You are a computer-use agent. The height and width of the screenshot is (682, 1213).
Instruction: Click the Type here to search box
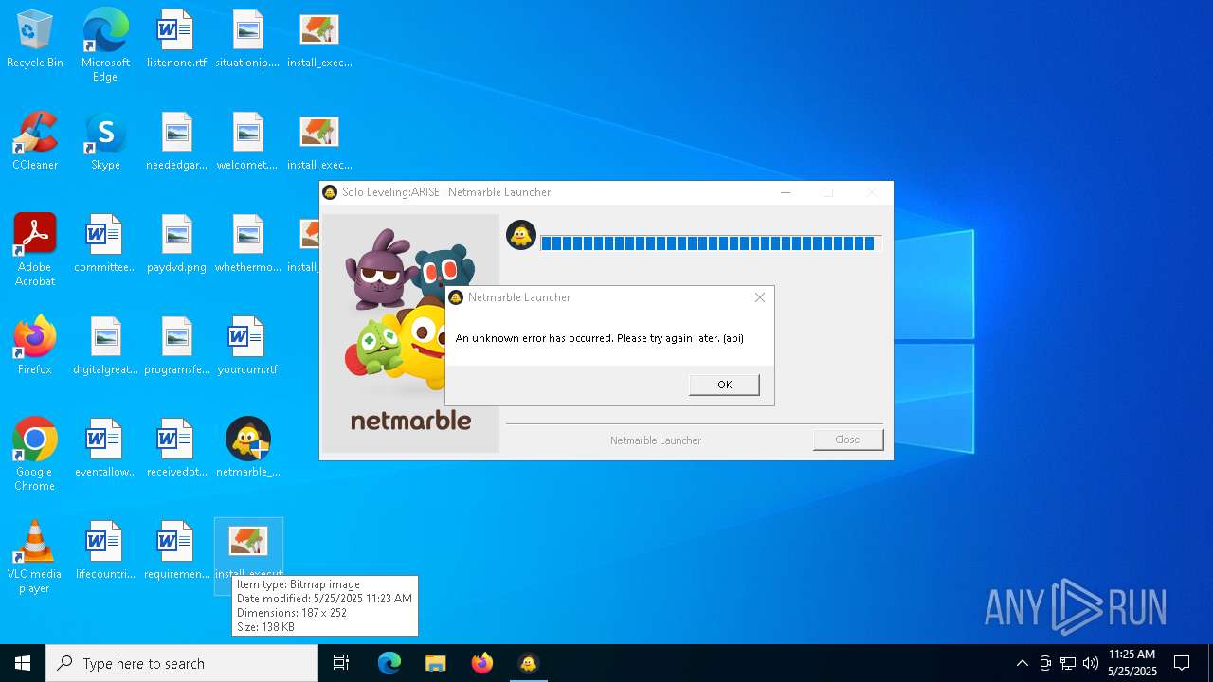(x=182, y=663)
